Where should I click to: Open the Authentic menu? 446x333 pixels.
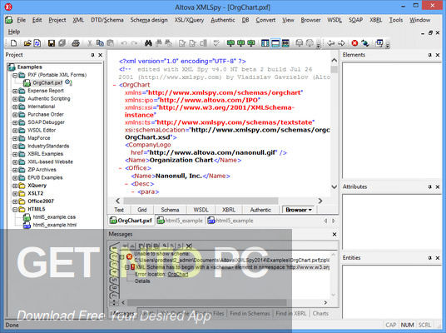(223, 20)
